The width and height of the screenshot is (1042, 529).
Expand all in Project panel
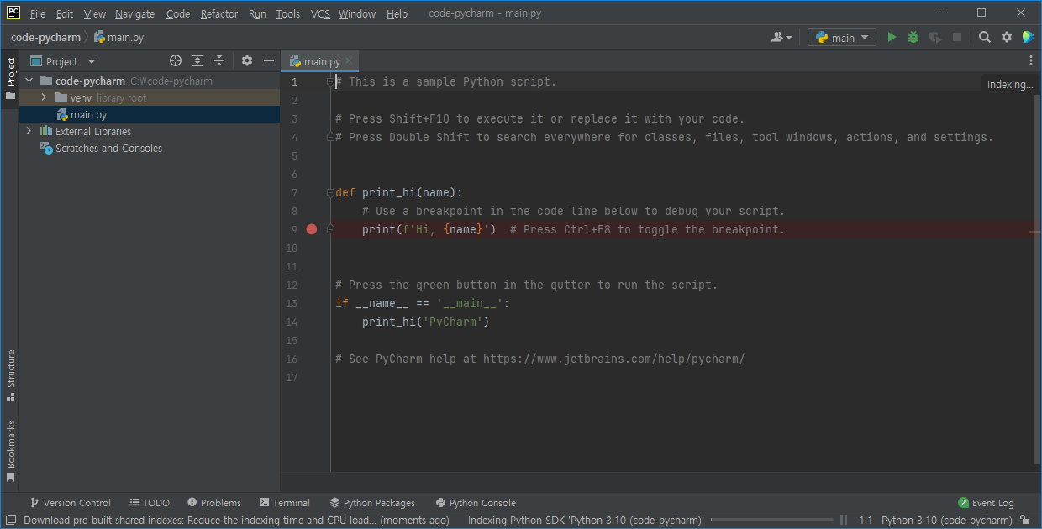(197, 60)
